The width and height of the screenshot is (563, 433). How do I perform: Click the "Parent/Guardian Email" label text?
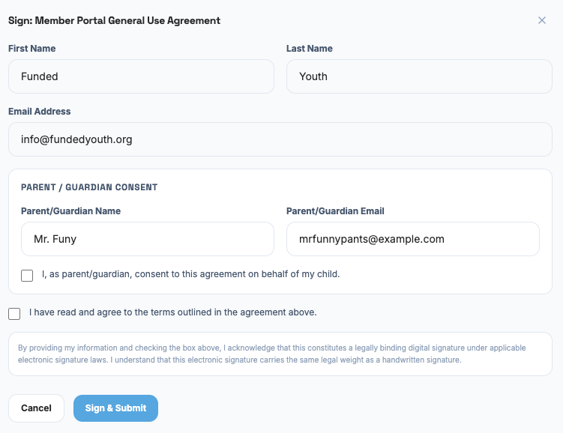tap(335, 211)
